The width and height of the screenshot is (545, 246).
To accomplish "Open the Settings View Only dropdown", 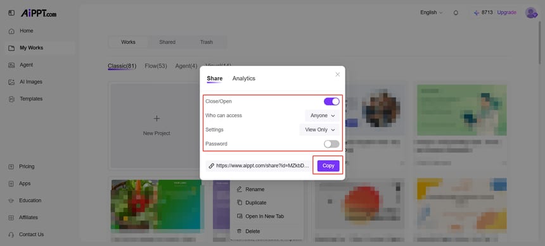I will (x=319, y=130).
